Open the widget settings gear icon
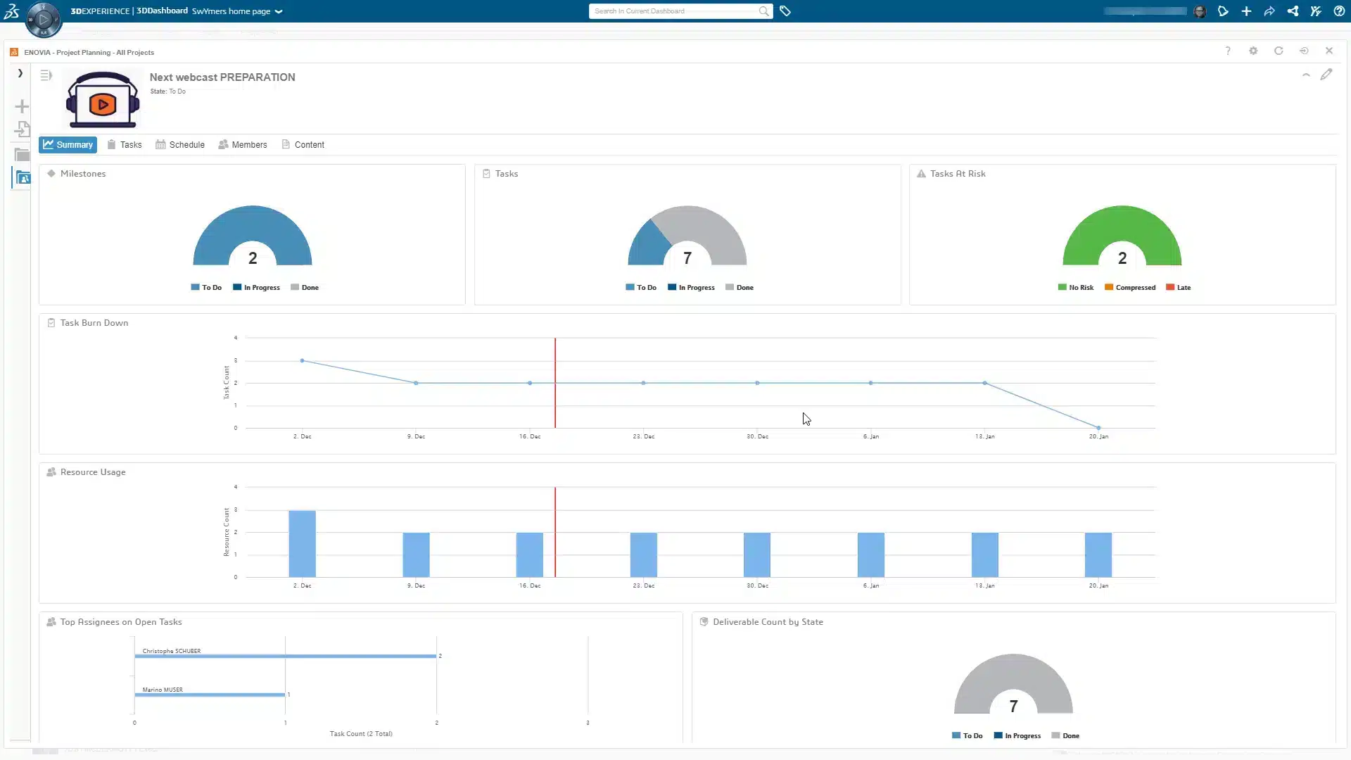The width and height of the screenshot is (1351, 760). (x=1253, y=51)
